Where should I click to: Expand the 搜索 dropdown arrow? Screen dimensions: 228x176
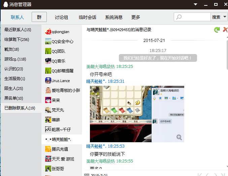click(x=224, y=17)
